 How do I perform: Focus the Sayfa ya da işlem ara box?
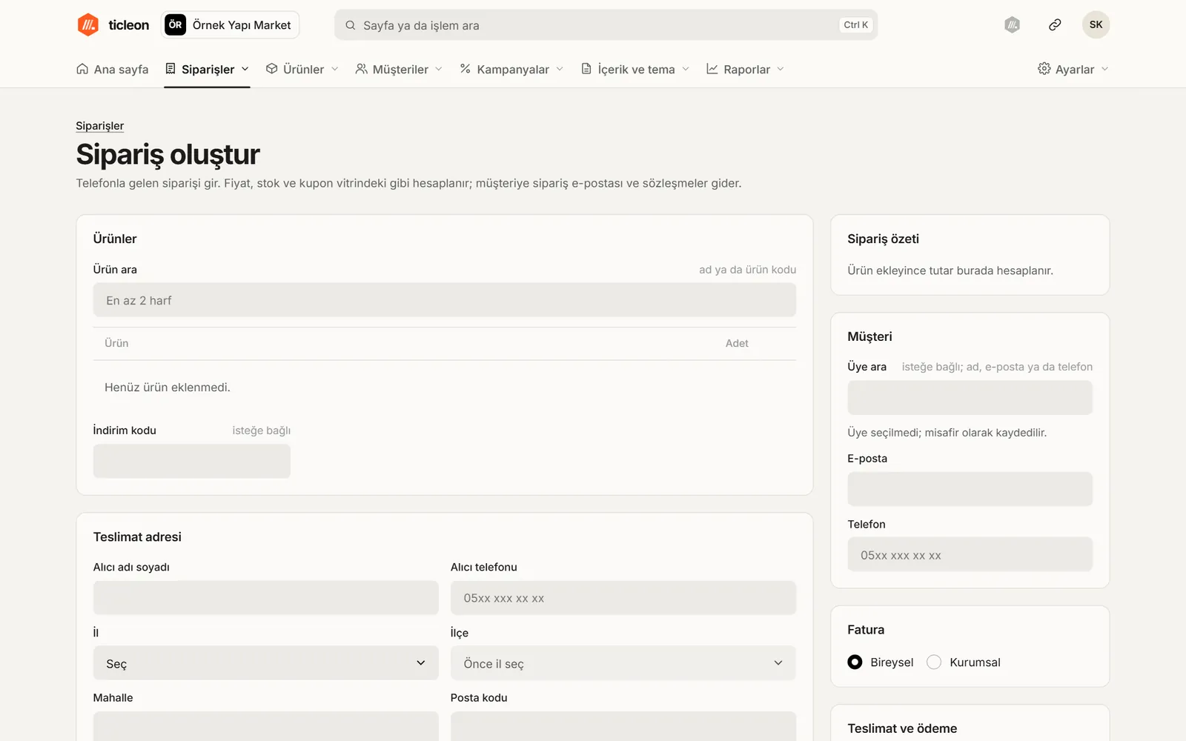coord(606,25)
